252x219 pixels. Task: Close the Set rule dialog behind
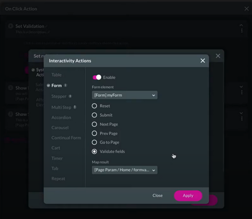(218, 56)
